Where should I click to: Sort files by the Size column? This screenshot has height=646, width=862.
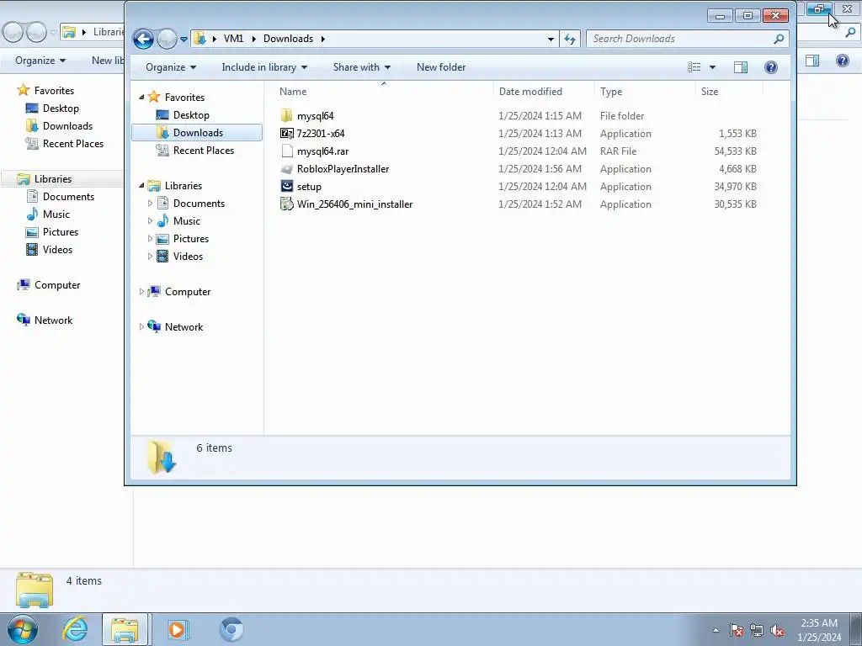(729, 91)
